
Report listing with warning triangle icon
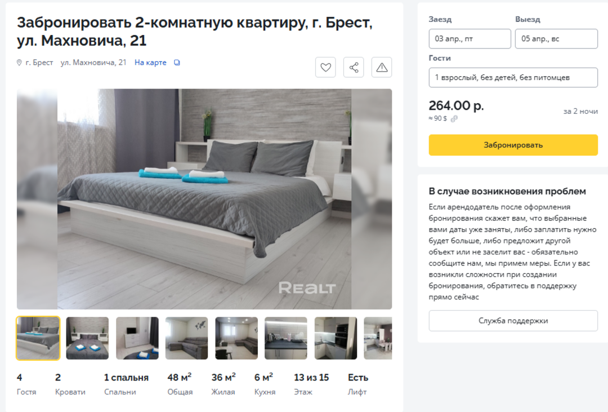coord(382,67)
